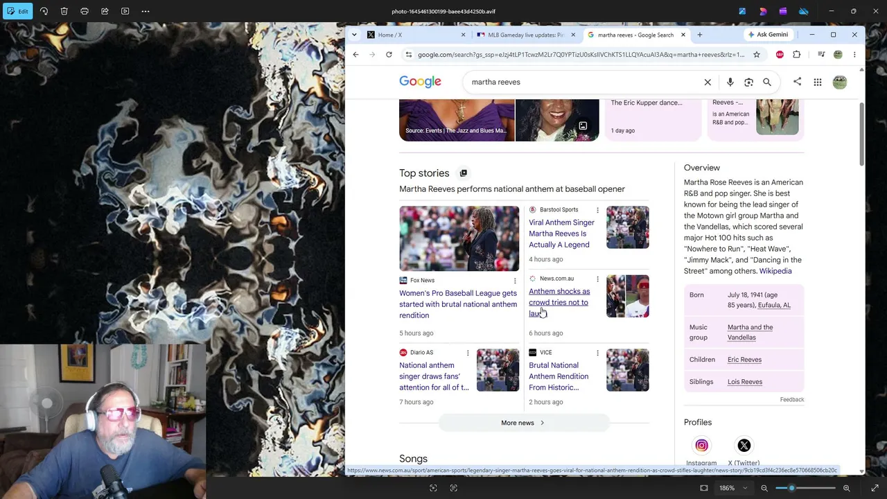The image size is (887, 499).
Task: Start voice search with microphone icon
Action: click(730, 82)
